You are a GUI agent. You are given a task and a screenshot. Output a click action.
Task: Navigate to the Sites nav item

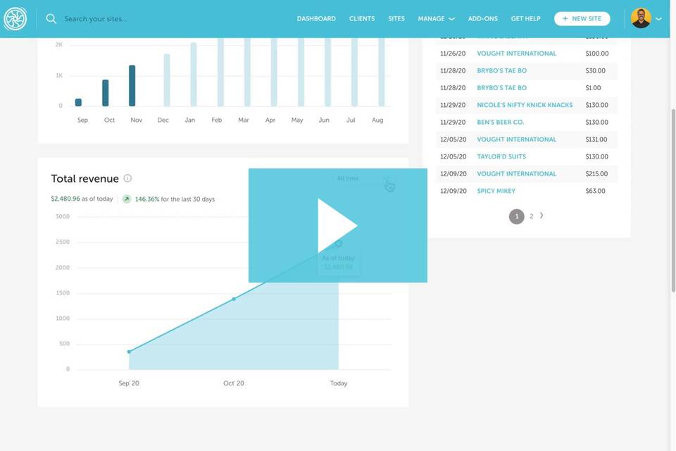(x=396, y=18)
